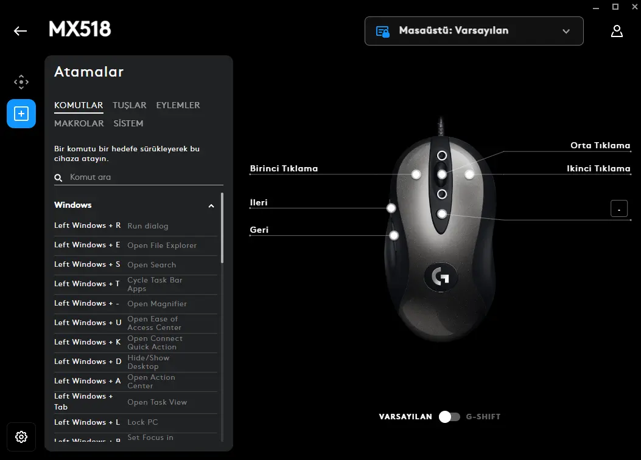
Task: Click the Geri side button dot on mouse
Action: point(394,235)
